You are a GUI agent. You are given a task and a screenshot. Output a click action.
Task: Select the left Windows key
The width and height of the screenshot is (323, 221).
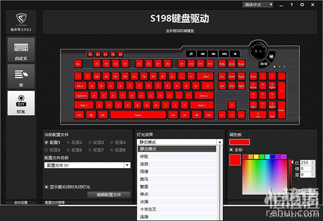91,115
